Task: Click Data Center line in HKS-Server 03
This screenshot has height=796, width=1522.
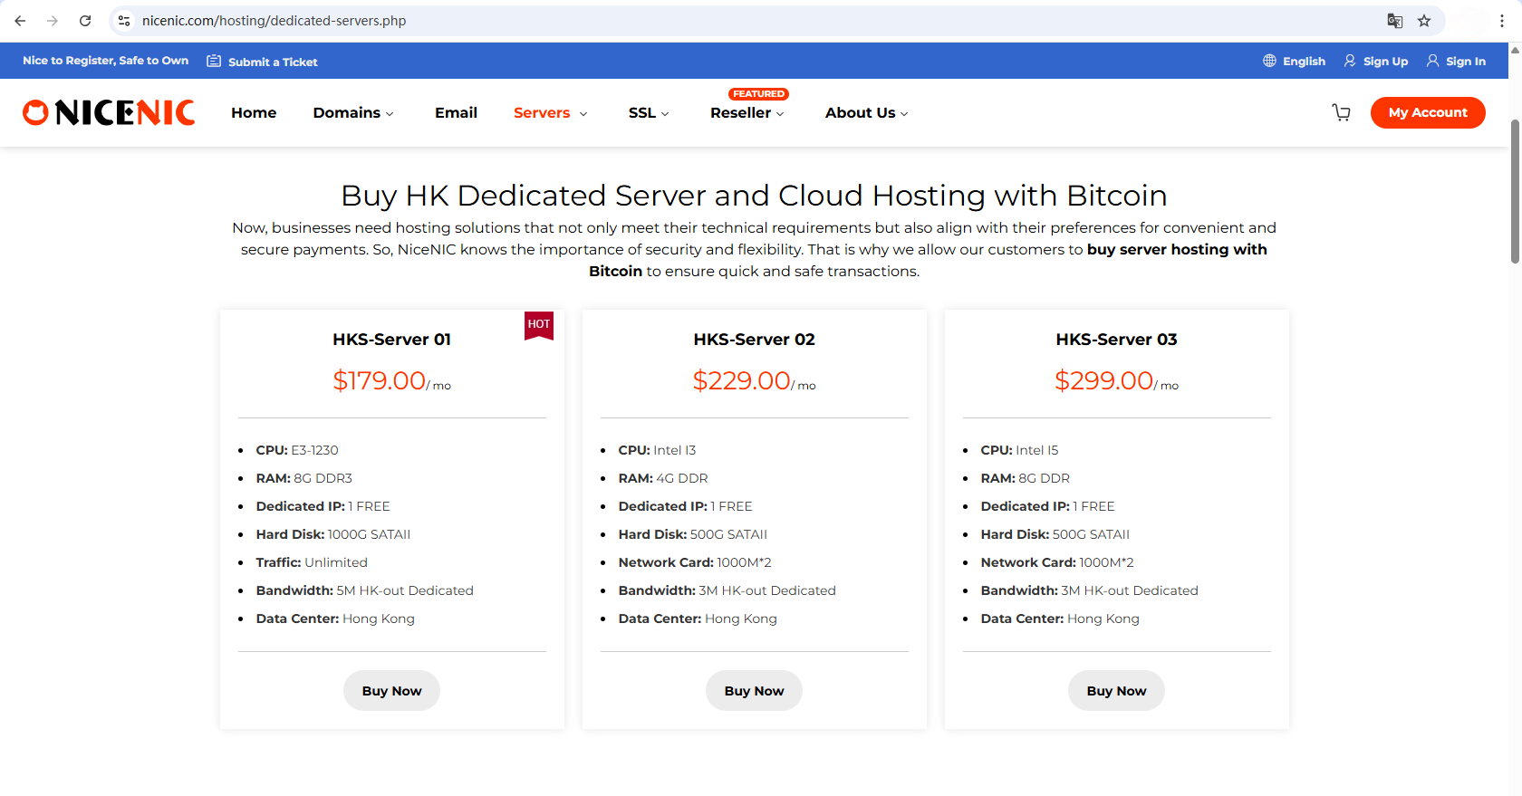Action: point(1060,619)
